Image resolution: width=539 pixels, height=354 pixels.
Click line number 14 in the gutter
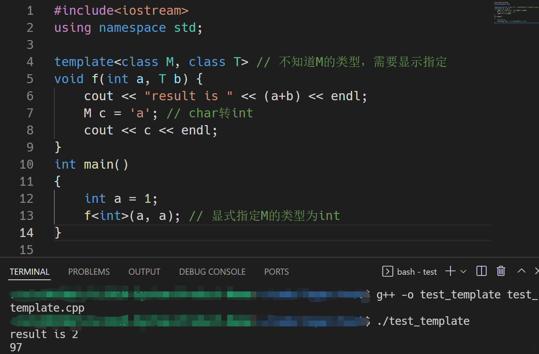26,233
